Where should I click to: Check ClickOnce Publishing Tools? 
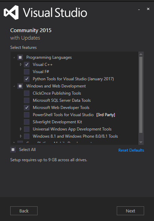27,93
